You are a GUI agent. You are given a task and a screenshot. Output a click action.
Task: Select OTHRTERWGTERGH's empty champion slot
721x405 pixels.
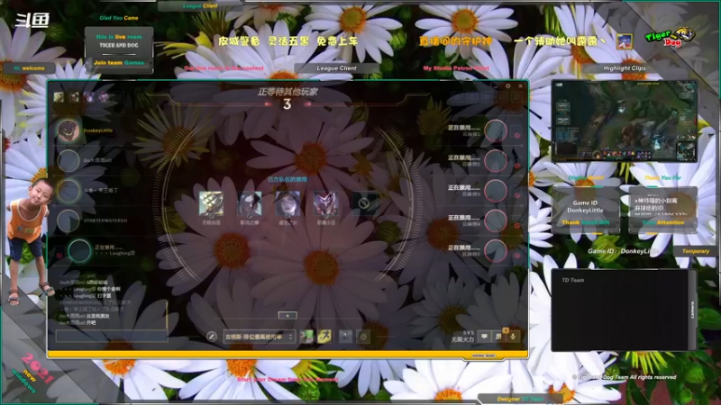point(68,220)
